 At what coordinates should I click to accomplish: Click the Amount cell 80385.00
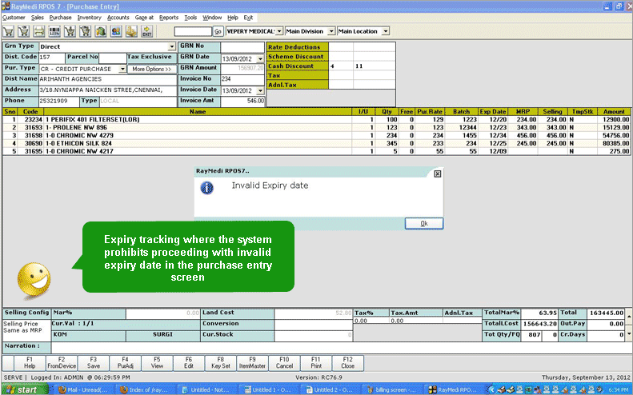point(614,143)
